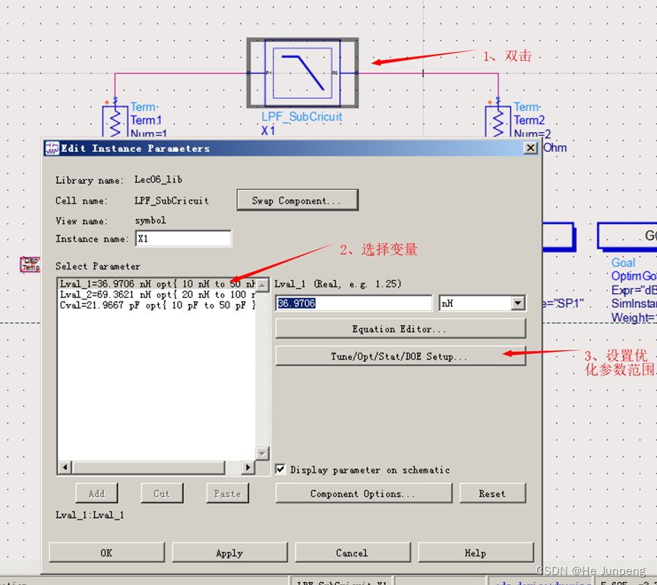Click the OptimGoal text on schematic
This screenshot has height=585, width=657.
coord(634,276)
